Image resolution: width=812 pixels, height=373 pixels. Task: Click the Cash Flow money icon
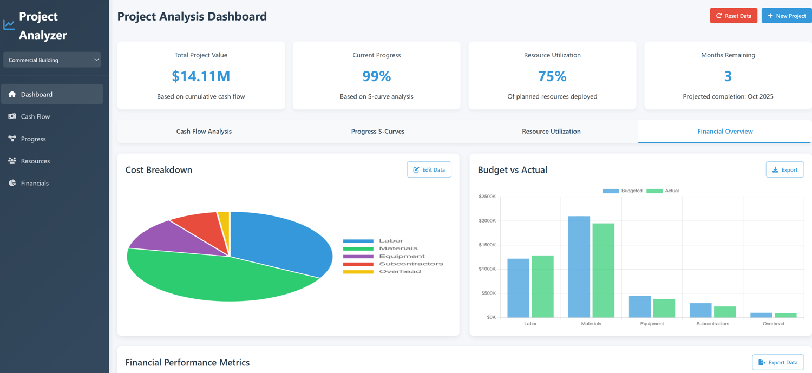tap(12, 116)
